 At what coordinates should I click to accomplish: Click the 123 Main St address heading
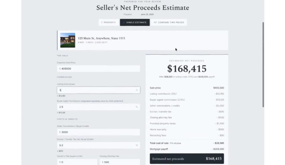101,38
